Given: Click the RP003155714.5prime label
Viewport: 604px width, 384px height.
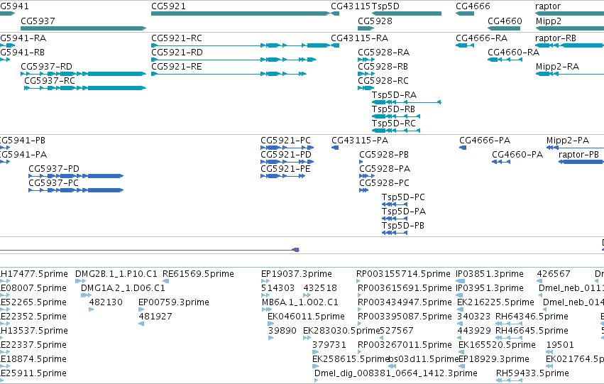Looking at the screenshot, I should click(x=403, y=274).
